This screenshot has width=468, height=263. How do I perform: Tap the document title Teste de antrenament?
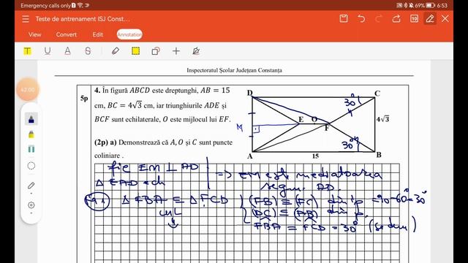83,19
